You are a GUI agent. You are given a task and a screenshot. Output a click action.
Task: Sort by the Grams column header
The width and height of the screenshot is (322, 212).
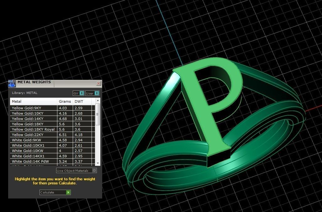(65, 101)
